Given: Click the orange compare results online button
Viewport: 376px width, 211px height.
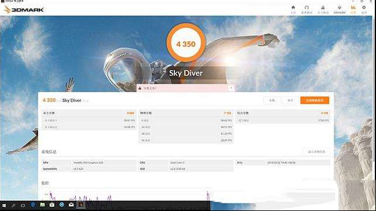Looking at the screenshot, I should pos(315,100).
